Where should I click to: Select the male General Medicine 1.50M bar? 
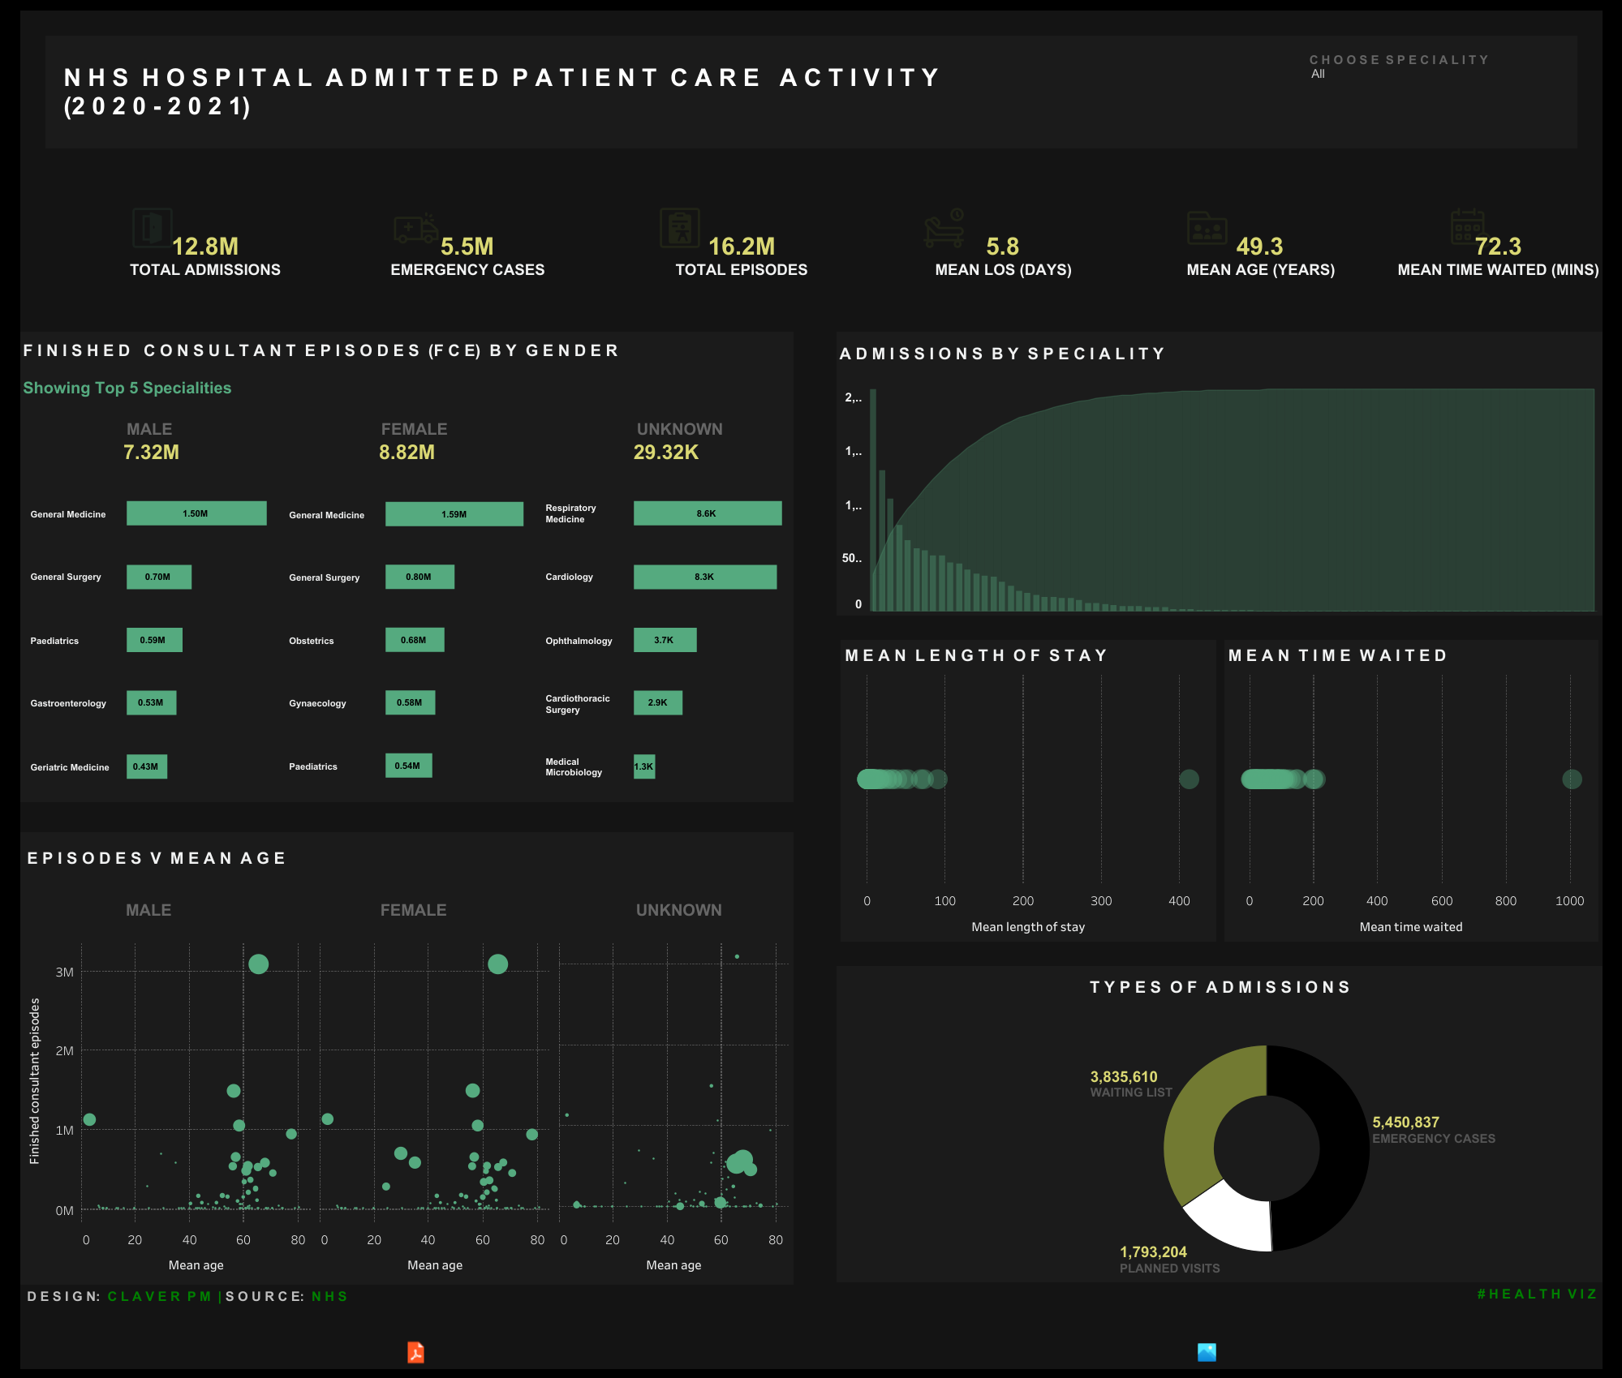pos(196,513)
